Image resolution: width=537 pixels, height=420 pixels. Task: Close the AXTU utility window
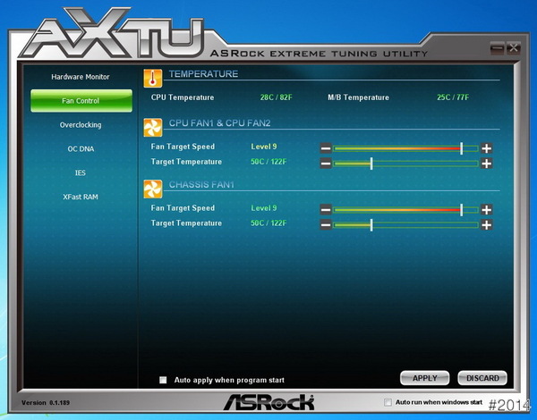tap(514, 48)
